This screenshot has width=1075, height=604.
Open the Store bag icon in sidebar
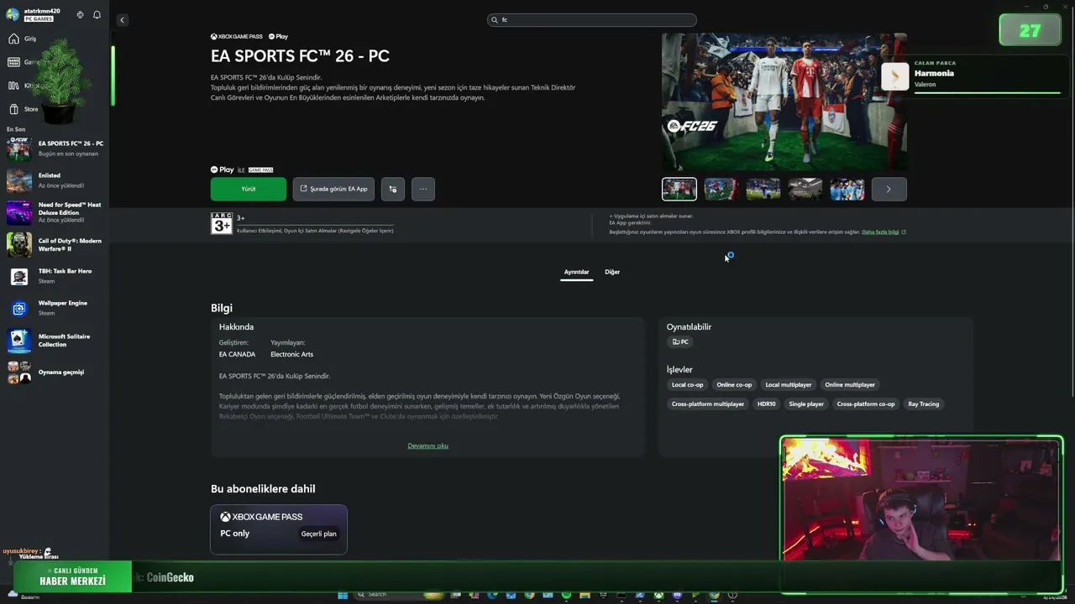click(x=13, y=109)
